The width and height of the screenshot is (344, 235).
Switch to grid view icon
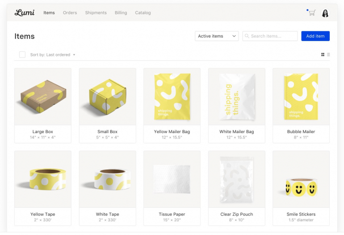[323, 55]
